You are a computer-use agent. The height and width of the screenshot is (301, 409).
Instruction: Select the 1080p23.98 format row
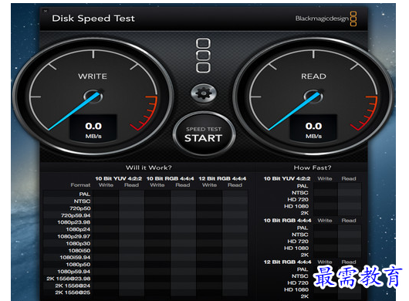(145, 222)
